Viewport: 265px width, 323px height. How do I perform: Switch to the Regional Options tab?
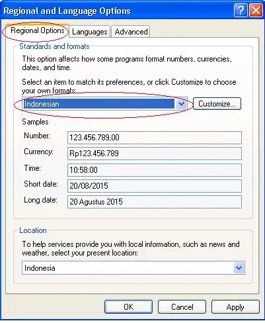pyautogui.click(x=37, y=30)
